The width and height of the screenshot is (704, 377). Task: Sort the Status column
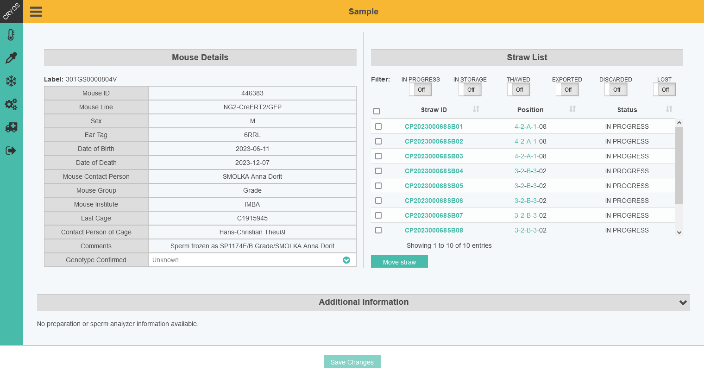click(x=668, y=109)
